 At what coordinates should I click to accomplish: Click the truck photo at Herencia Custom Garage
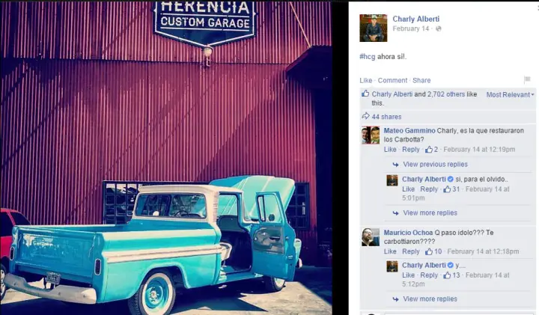166,158
